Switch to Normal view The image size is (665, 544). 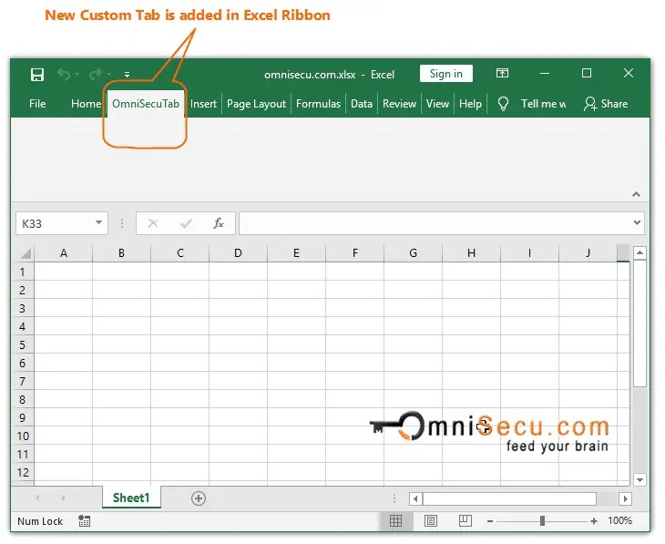395,520
